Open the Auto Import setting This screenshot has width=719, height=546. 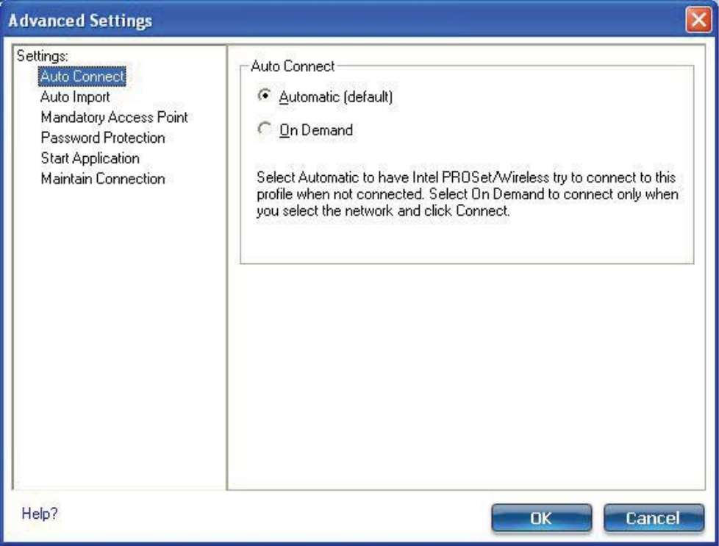coord(75,97)
